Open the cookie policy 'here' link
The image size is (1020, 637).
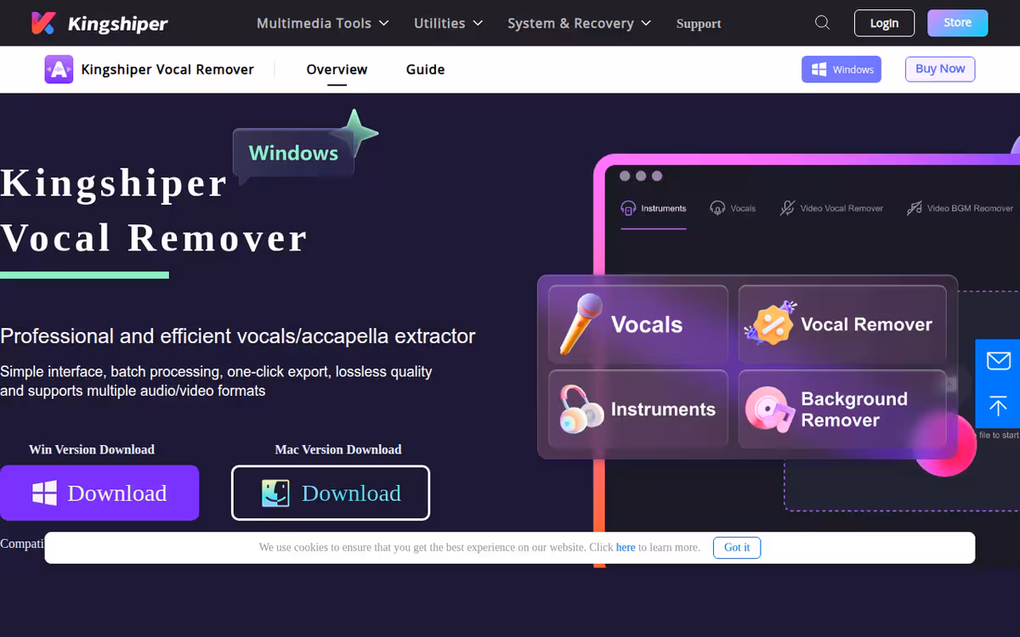(x=626, y=548)
